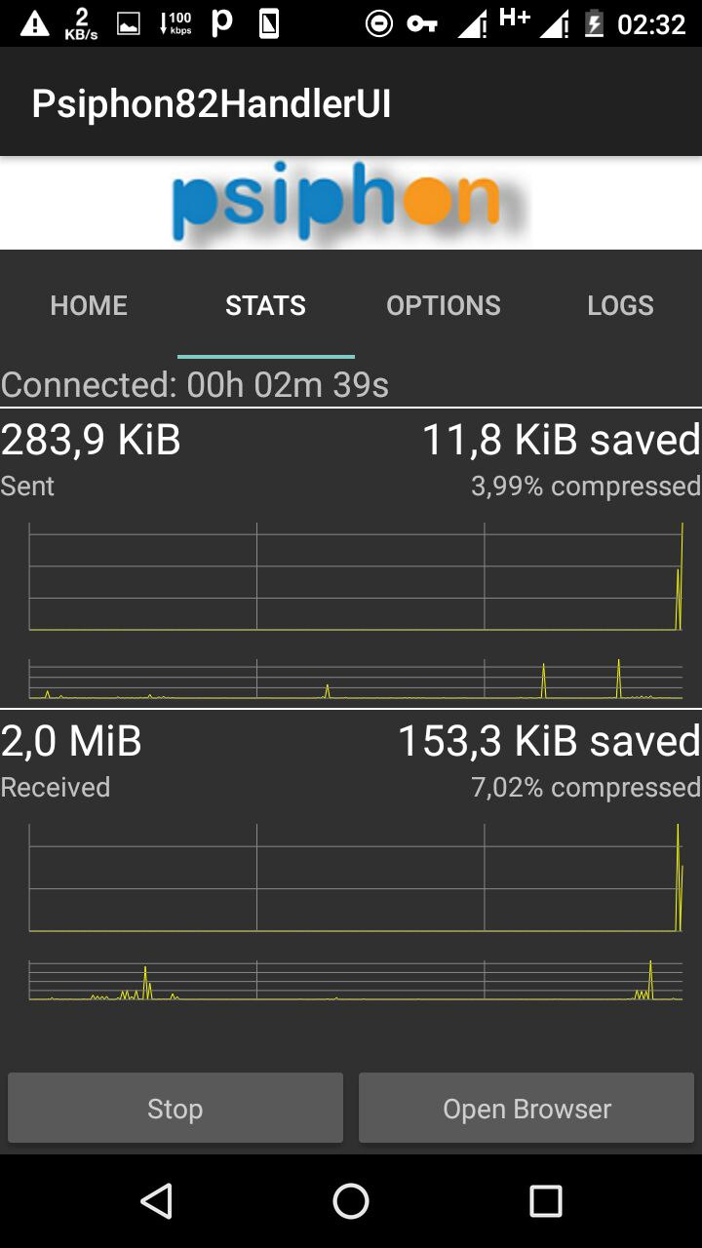Viewport: 702px width, 1248px height.
Task: Tap the psiphon logo banner
Action: [351, 203]
